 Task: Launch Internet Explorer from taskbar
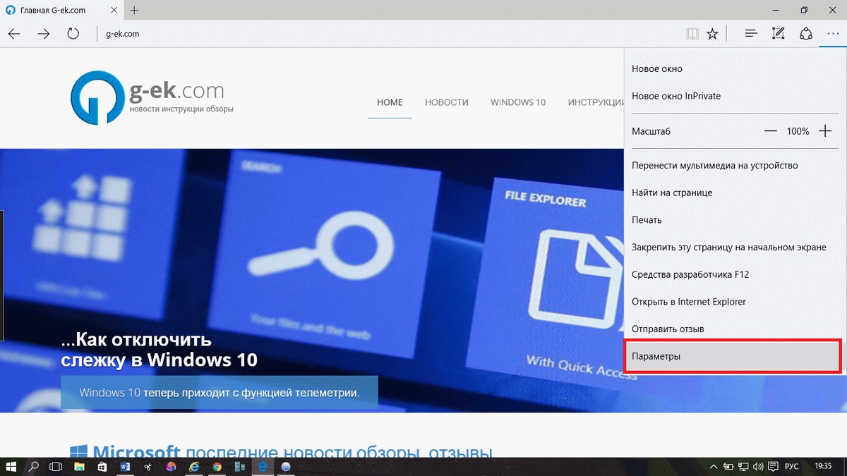(194, 466)
